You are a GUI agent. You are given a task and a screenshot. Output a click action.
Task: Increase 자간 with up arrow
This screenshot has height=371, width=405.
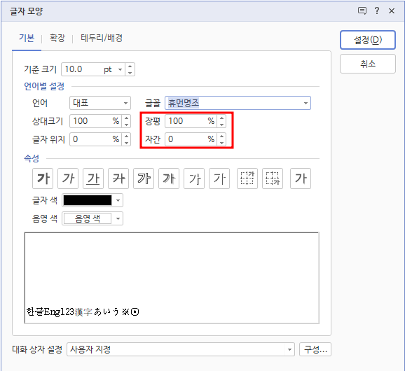[x=221, y=136]
